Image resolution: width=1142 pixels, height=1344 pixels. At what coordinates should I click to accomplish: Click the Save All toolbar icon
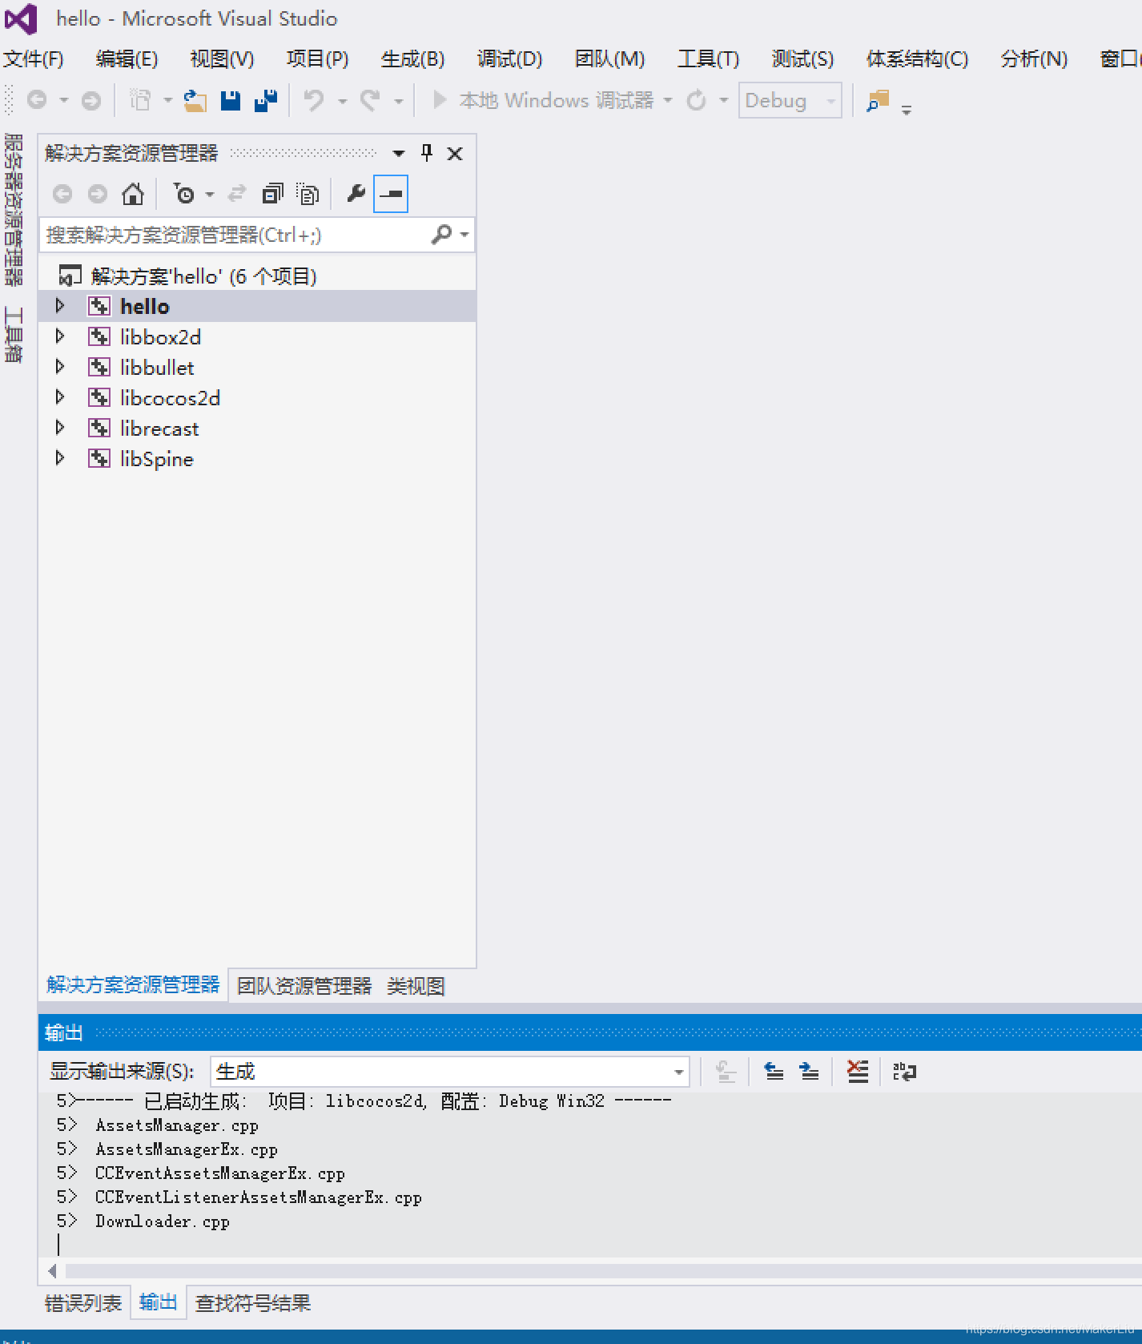(266, 100)
